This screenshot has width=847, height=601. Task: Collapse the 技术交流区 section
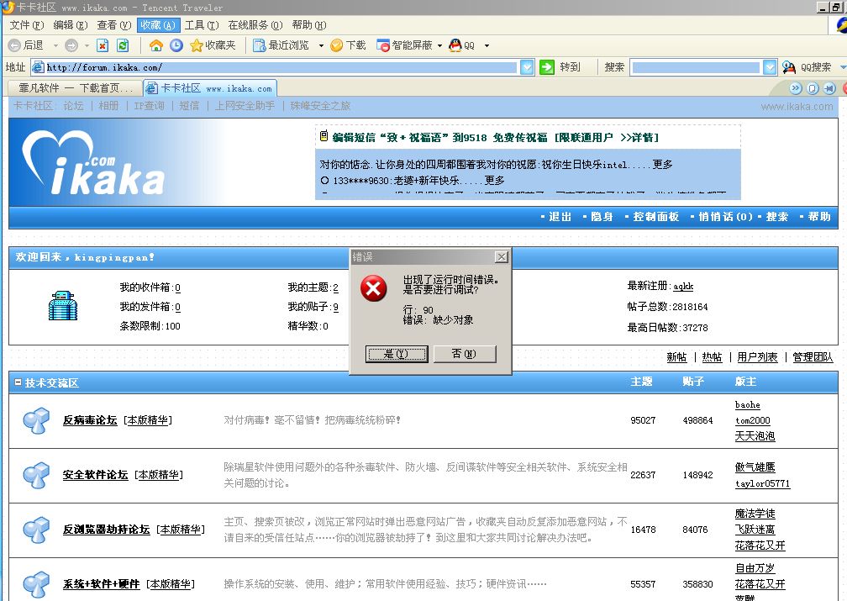(x=18, y=382)
